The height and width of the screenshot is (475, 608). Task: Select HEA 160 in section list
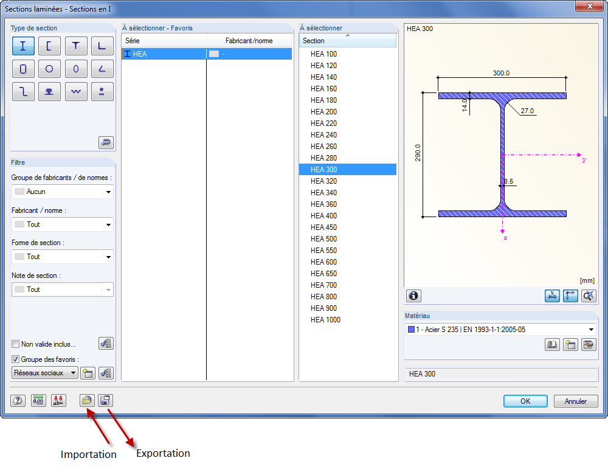pos(348,89)
